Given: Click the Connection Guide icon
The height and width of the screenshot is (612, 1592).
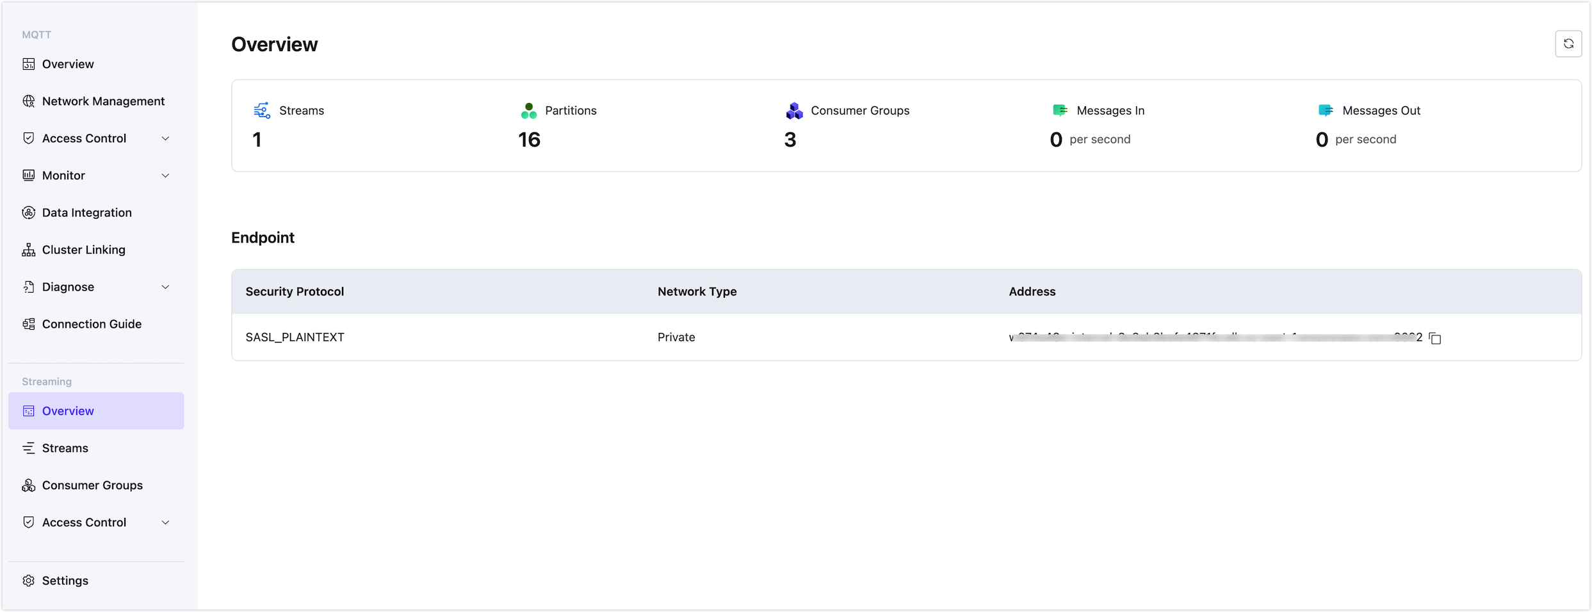Looking at the screenshot, I should coord(29,324).
